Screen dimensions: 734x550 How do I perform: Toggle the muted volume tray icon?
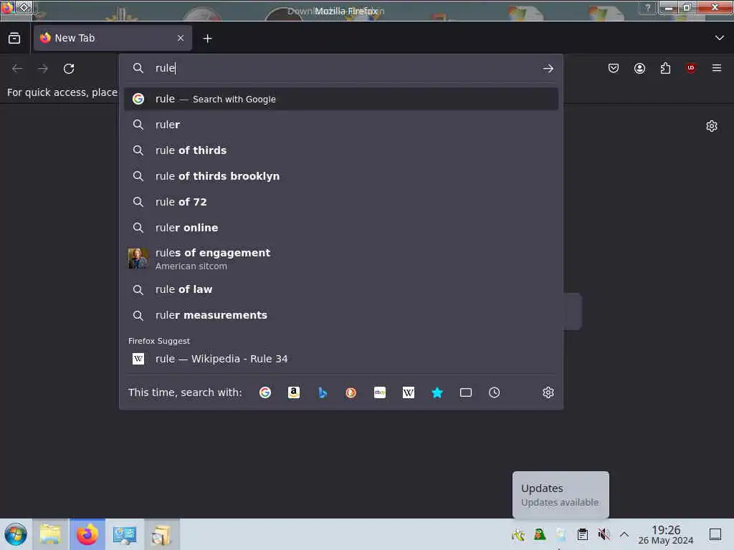click(604, 534)
